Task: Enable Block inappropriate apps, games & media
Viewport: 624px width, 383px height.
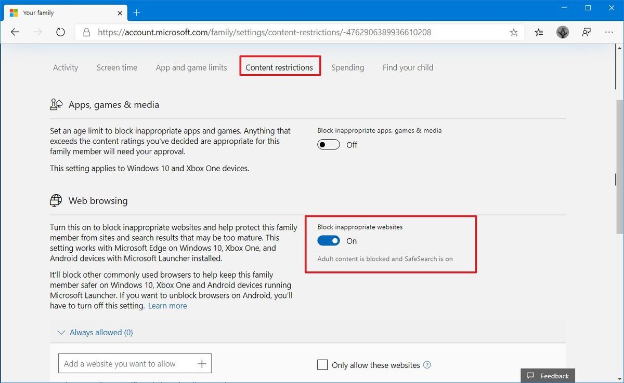Action: [328, 144]
